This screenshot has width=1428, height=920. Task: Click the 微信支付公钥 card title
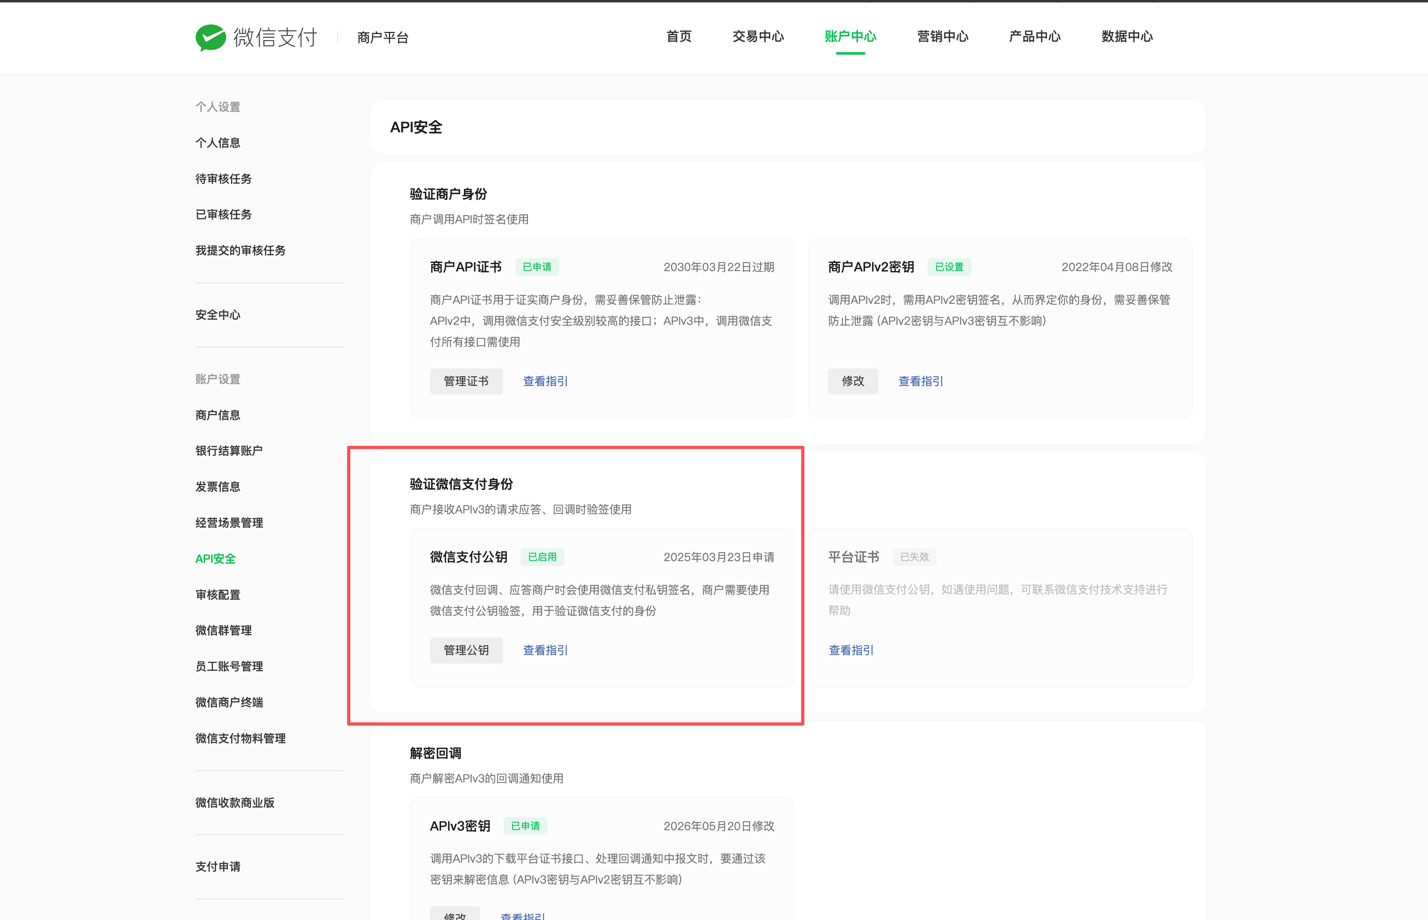point(469,557)
